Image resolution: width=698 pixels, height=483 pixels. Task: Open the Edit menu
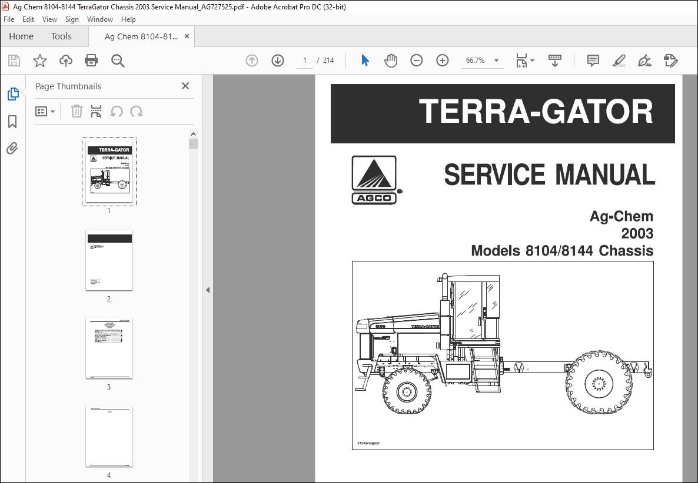[28, 19]
